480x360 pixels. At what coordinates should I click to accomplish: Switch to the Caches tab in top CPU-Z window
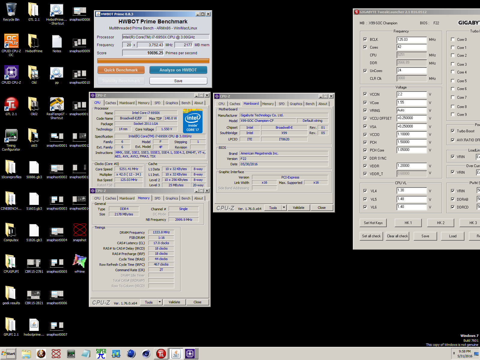click(x=110, y=103)
